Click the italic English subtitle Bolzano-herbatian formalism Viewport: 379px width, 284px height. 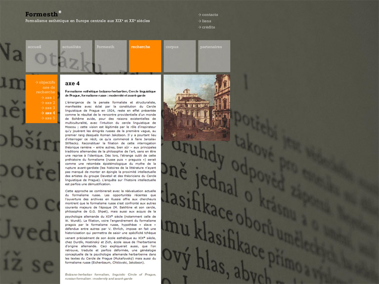click(110, 276)
